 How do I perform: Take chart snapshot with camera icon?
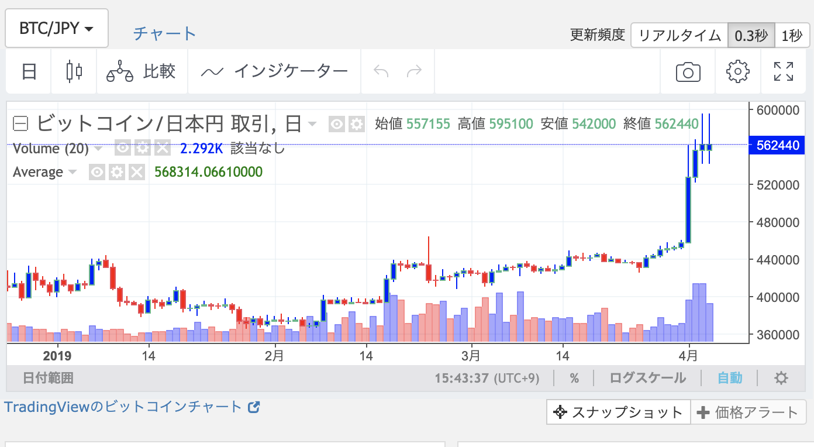pyautogui.click(x=688, y=71)
